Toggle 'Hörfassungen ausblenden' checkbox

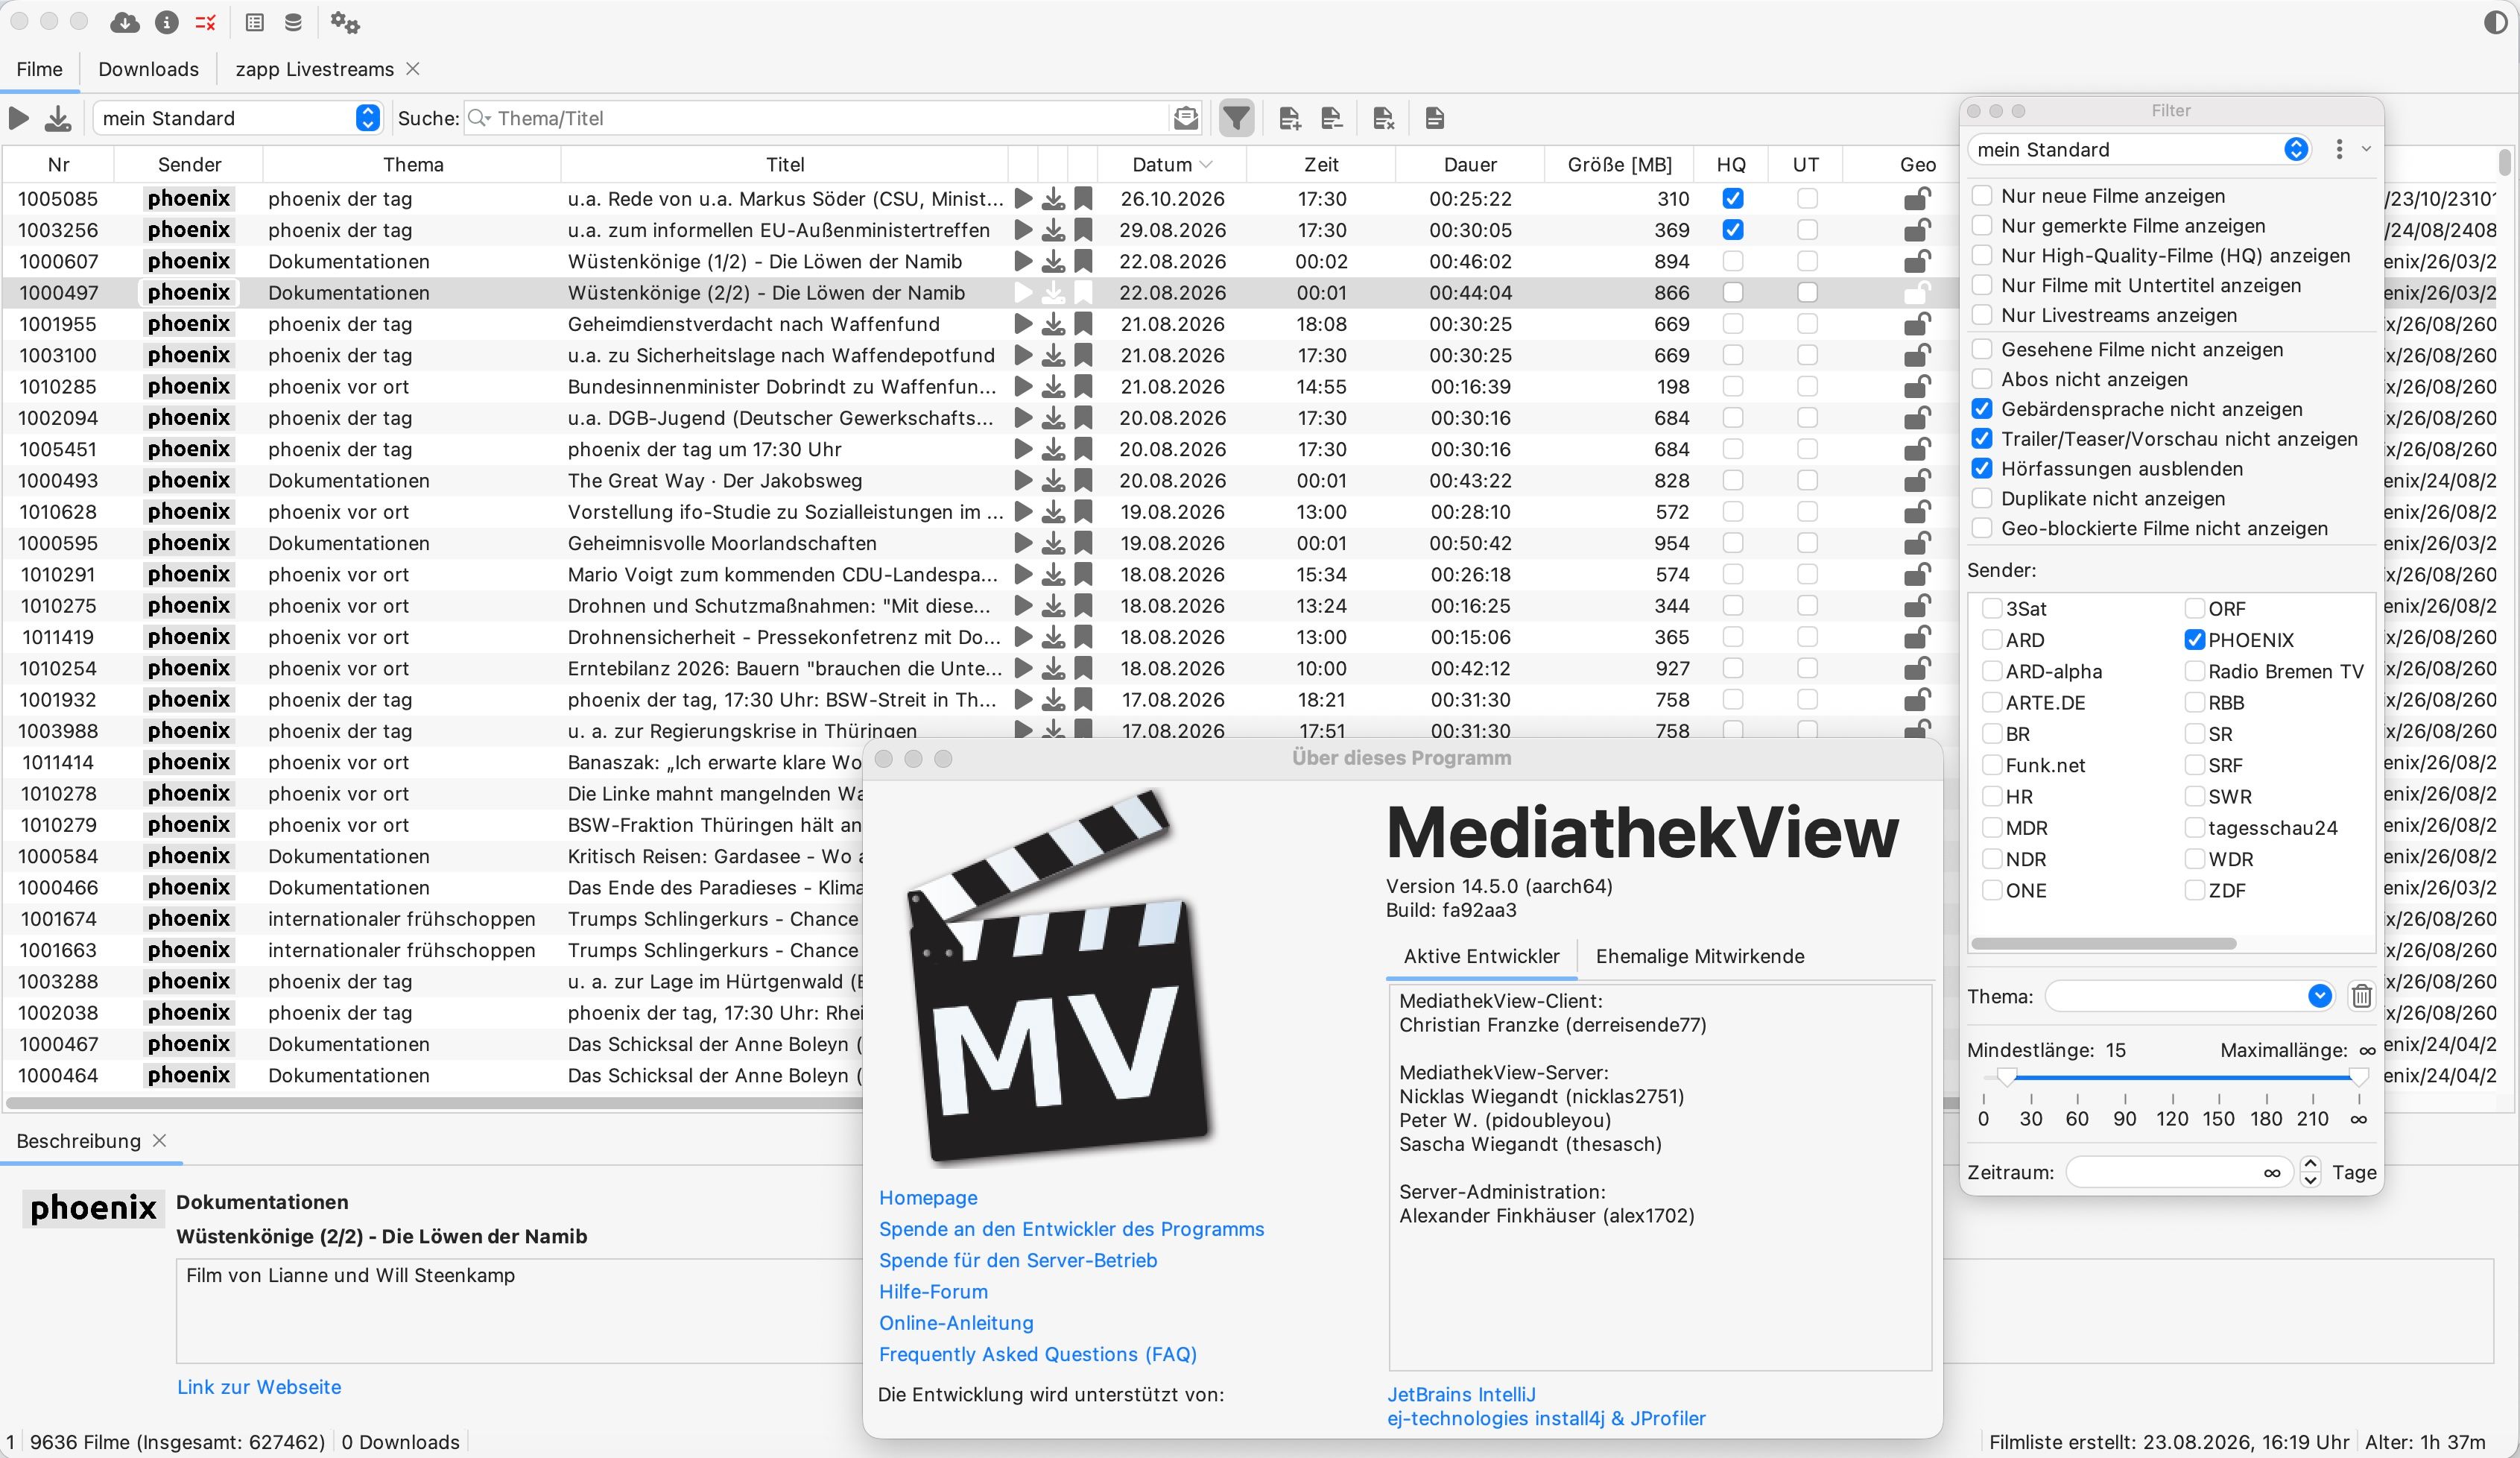(1982, 468)
